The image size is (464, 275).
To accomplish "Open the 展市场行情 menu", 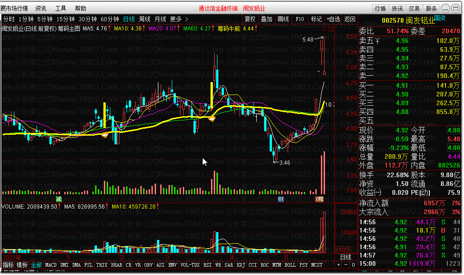I will (14, 8).
